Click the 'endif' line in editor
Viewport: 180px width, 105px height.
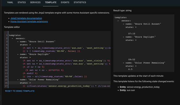(30, 73)
